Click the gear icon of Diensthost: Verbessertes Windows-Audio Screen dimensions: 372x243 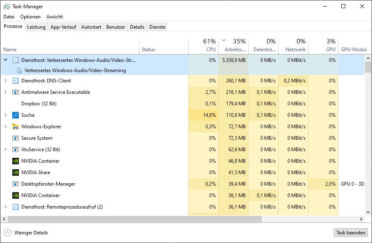pyautogui.click(x=16, y=60)
